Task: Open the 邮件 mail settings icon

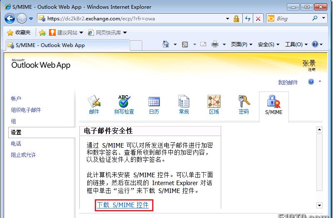Action: (94, 105)
